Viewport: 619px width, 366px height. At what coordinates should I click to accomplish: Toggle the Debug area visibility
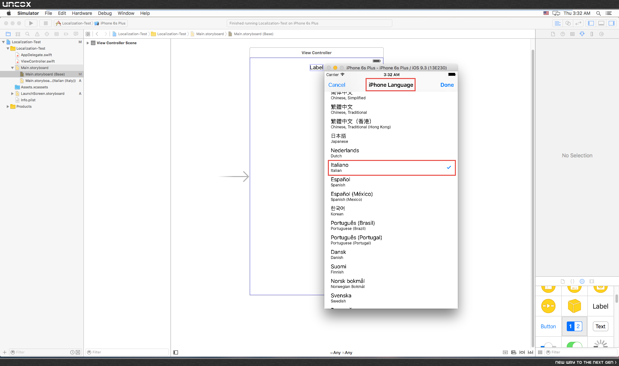click(x=601, y=23)
